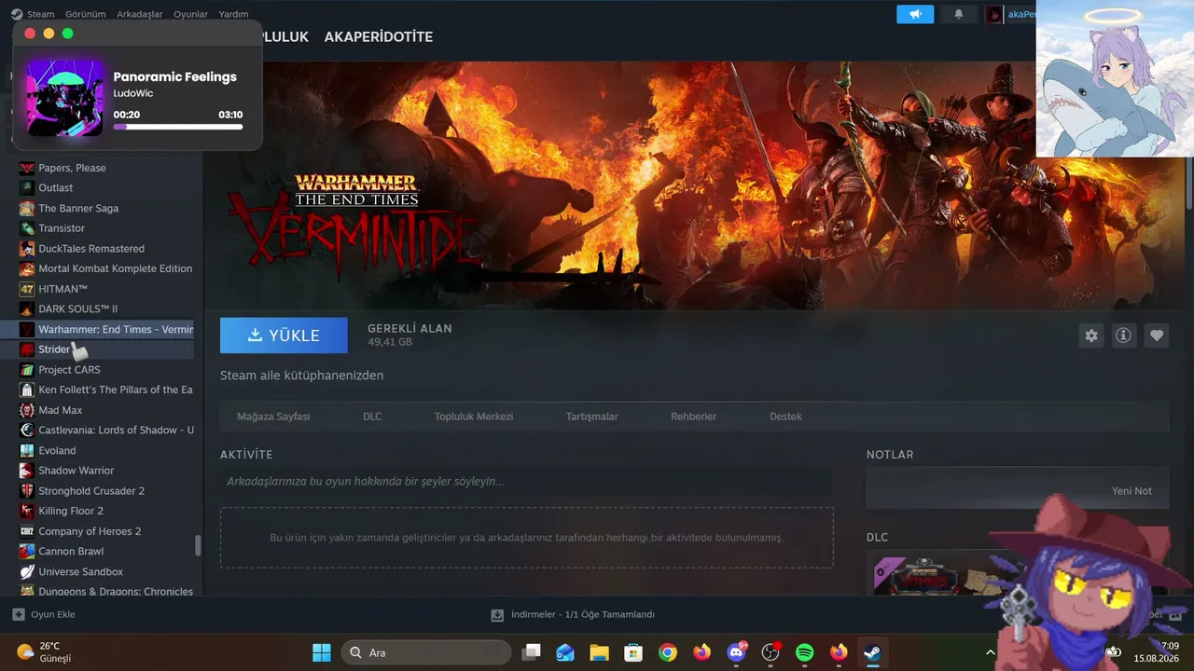The height and width of the screenshot is (671, 1194).
Task: Click the Cannon Brawl game icon
Action: (27, 552)
